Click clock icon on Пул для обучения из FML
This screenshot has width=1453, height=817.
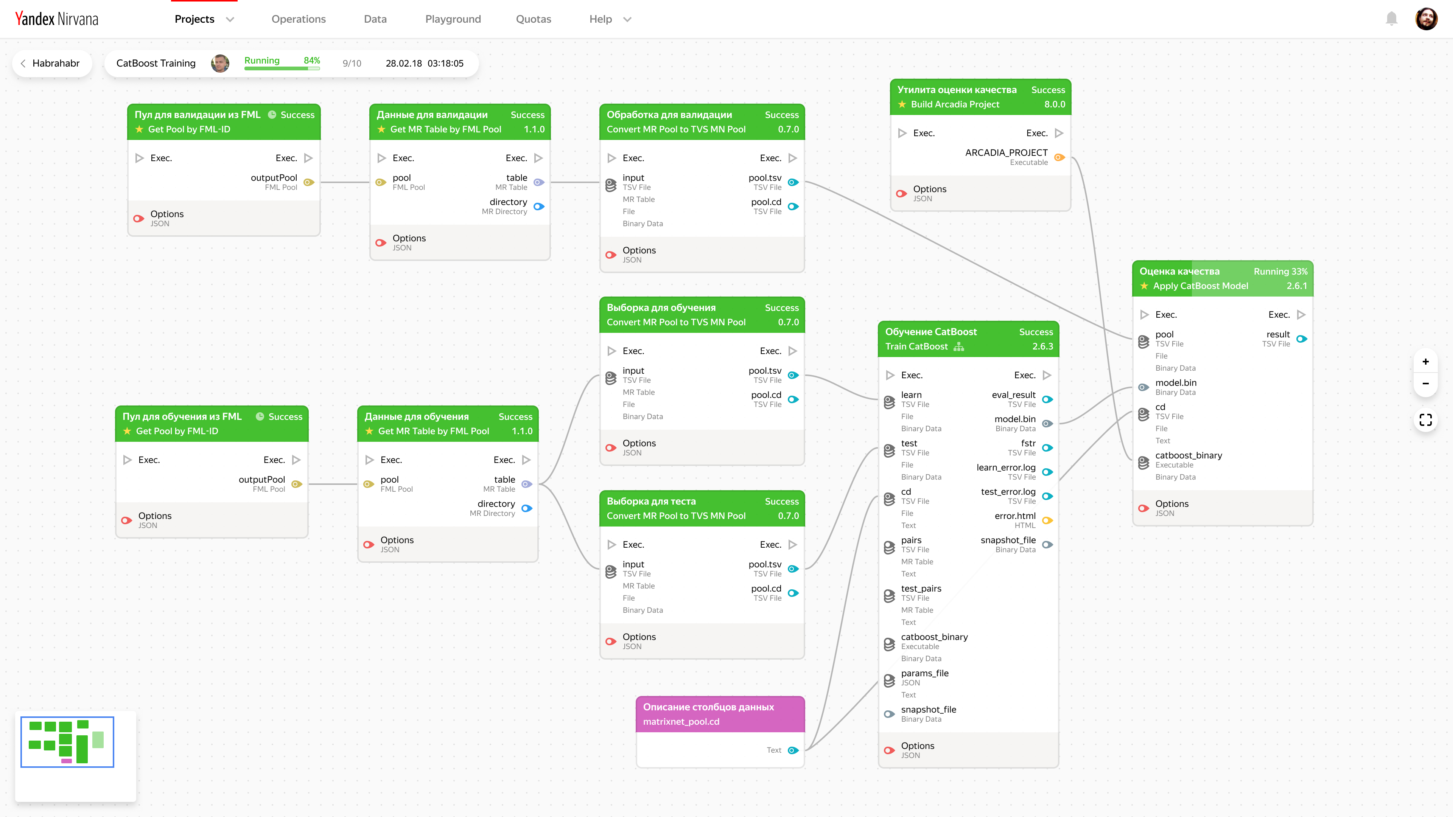[x=260, y=416]
